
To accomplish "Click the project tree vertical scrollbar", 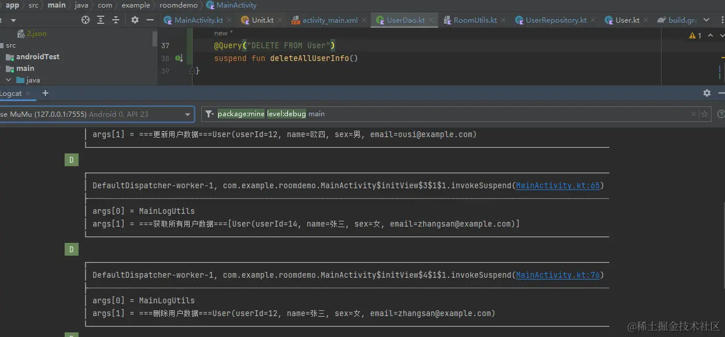I will click(155, 38).
